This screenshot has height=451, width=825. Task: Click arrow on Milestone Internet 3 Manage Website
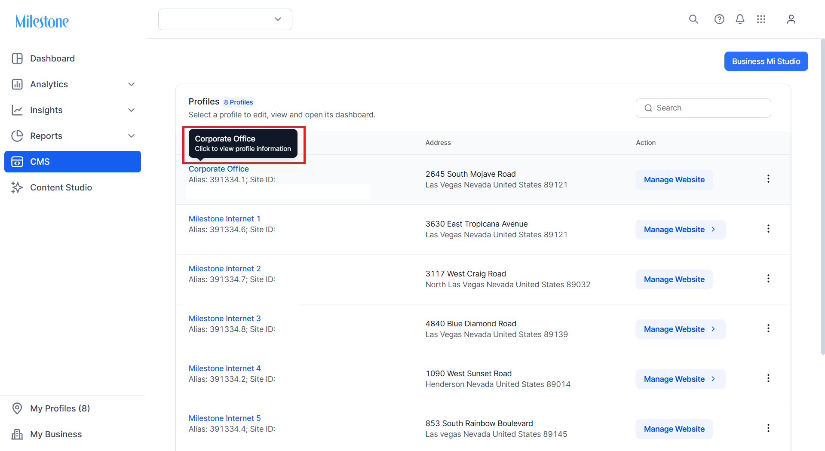coord(713,329)
